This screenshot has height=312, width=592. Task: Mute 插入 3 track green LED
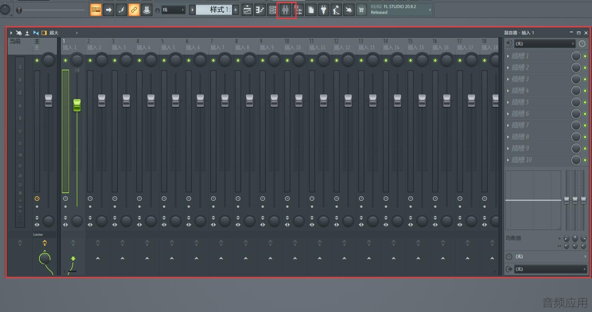tap(115, 60)
